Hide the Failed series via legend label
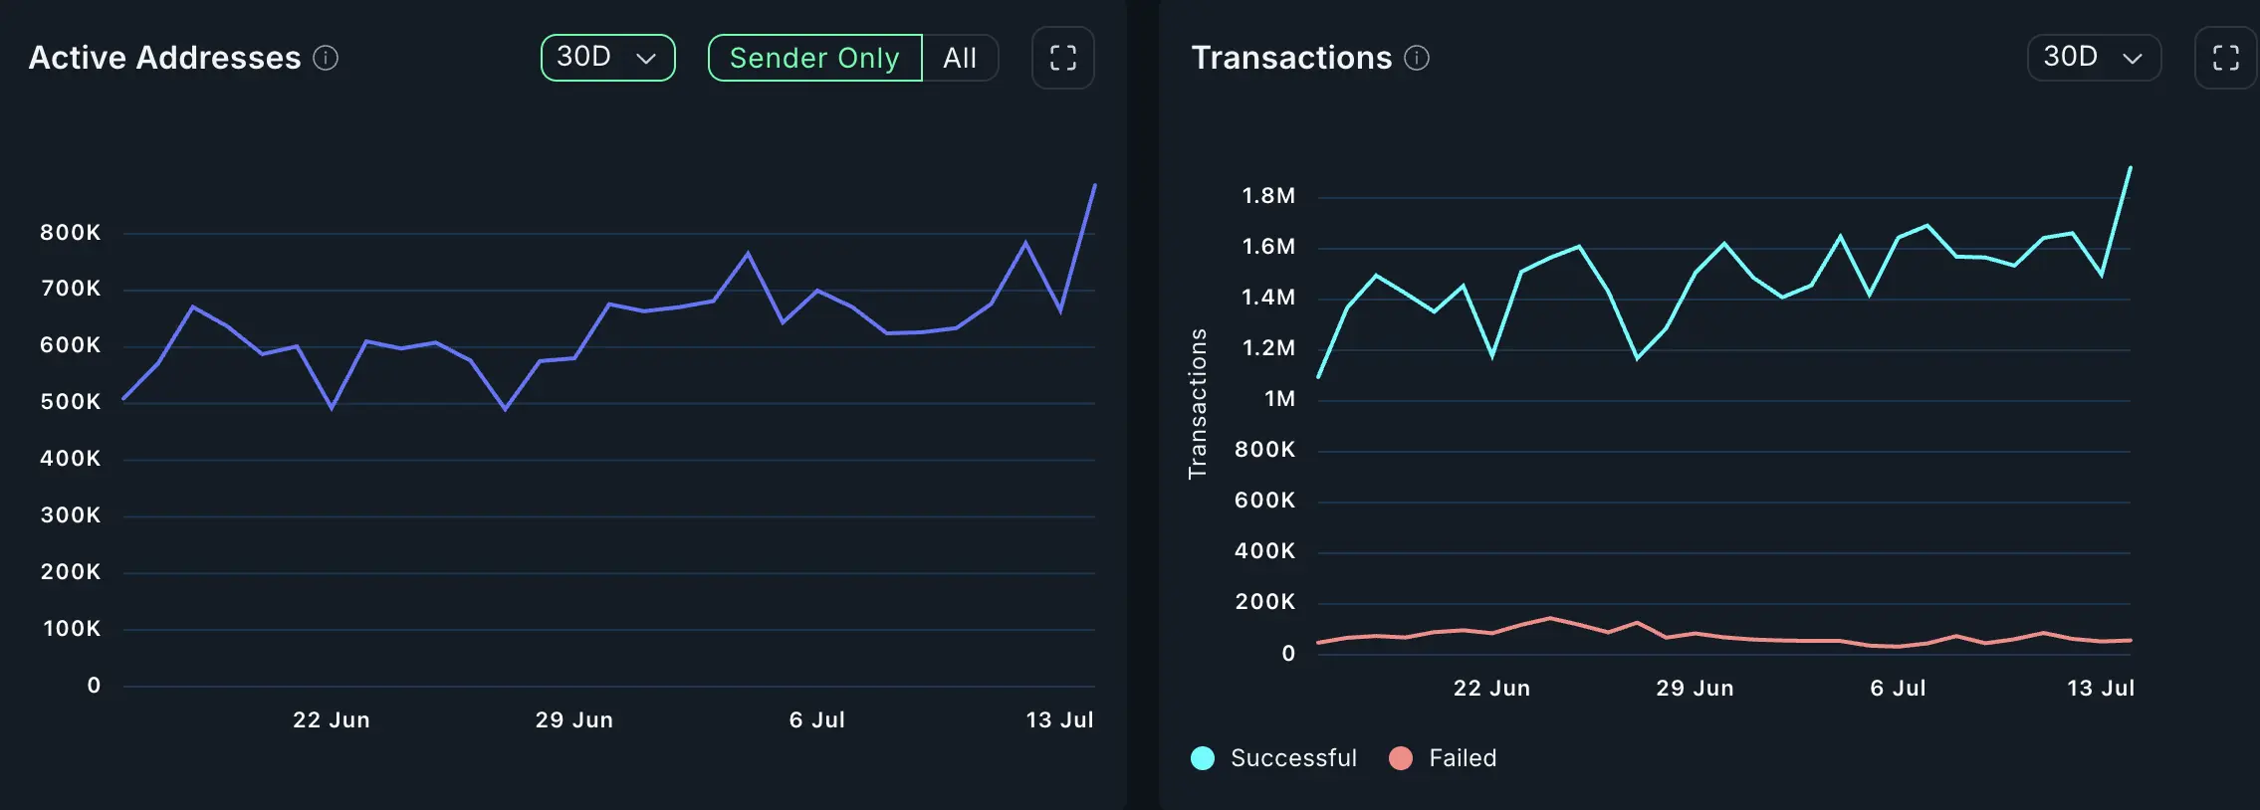The width and height of the screenshot is (2260, 810). (1463, 758)
